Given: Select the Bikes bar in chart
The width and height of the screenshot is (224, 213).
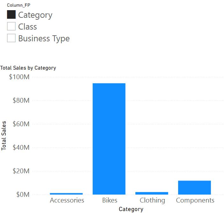Looking at the screenshot, I should (109, 139).
